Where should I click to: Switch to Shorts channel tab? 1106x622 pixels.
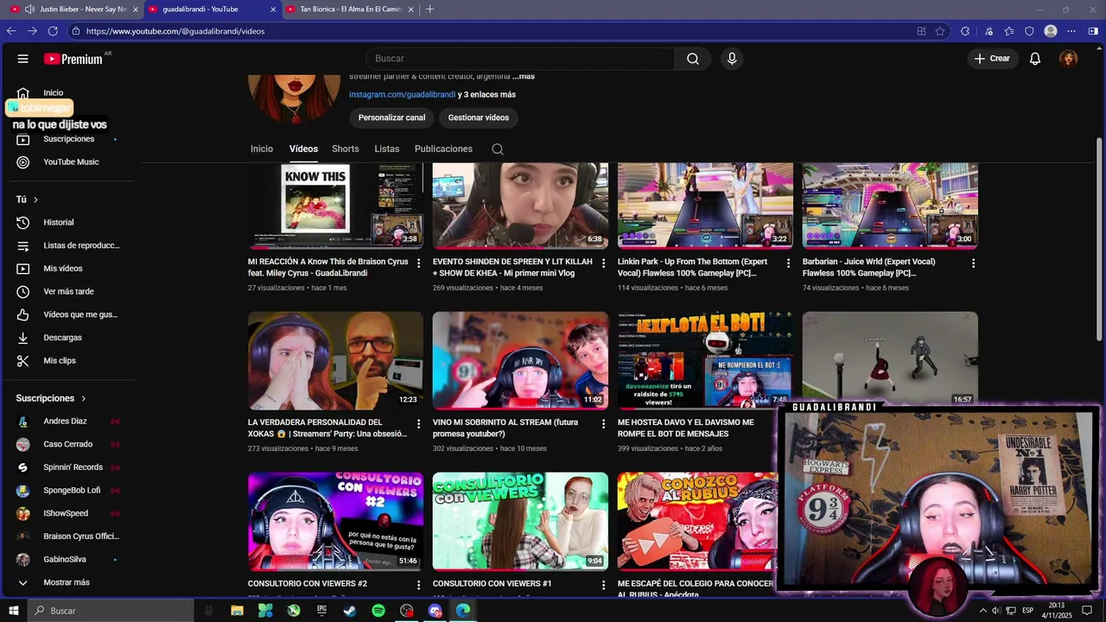click(346, 149)
